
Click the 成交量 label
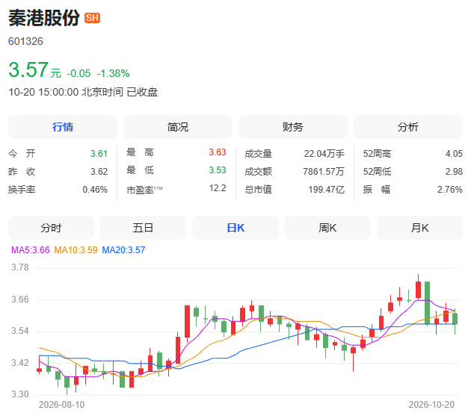(258, 154)
